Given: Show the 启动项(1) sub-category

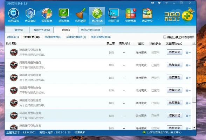Looking at the screenshot, I should coord(13,37).
